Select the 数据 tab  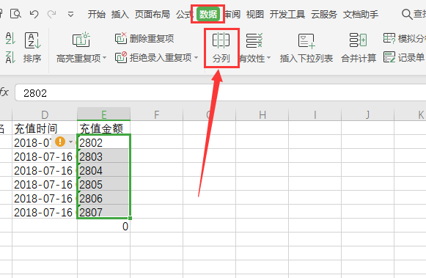click(x=208, y=14)
